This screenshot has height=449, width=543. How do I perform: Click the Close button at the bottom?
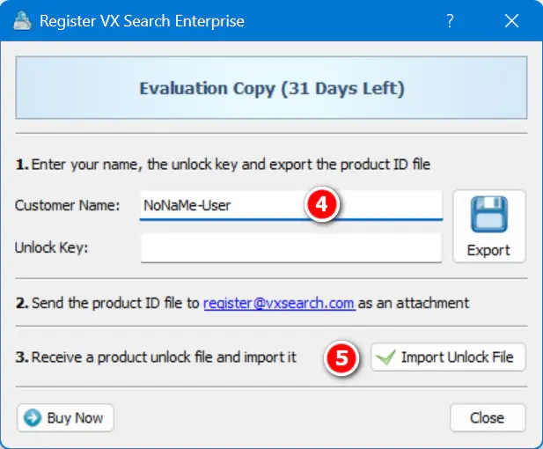[x=487, y=417]
